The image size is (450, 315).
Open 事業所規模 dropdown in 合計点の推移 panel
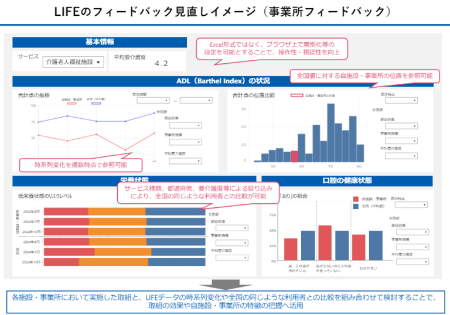(185, 142)
